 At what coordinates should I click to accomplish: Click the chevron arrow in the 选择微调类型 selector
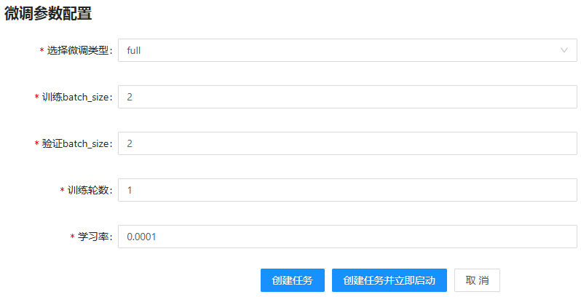click(564, 50)
